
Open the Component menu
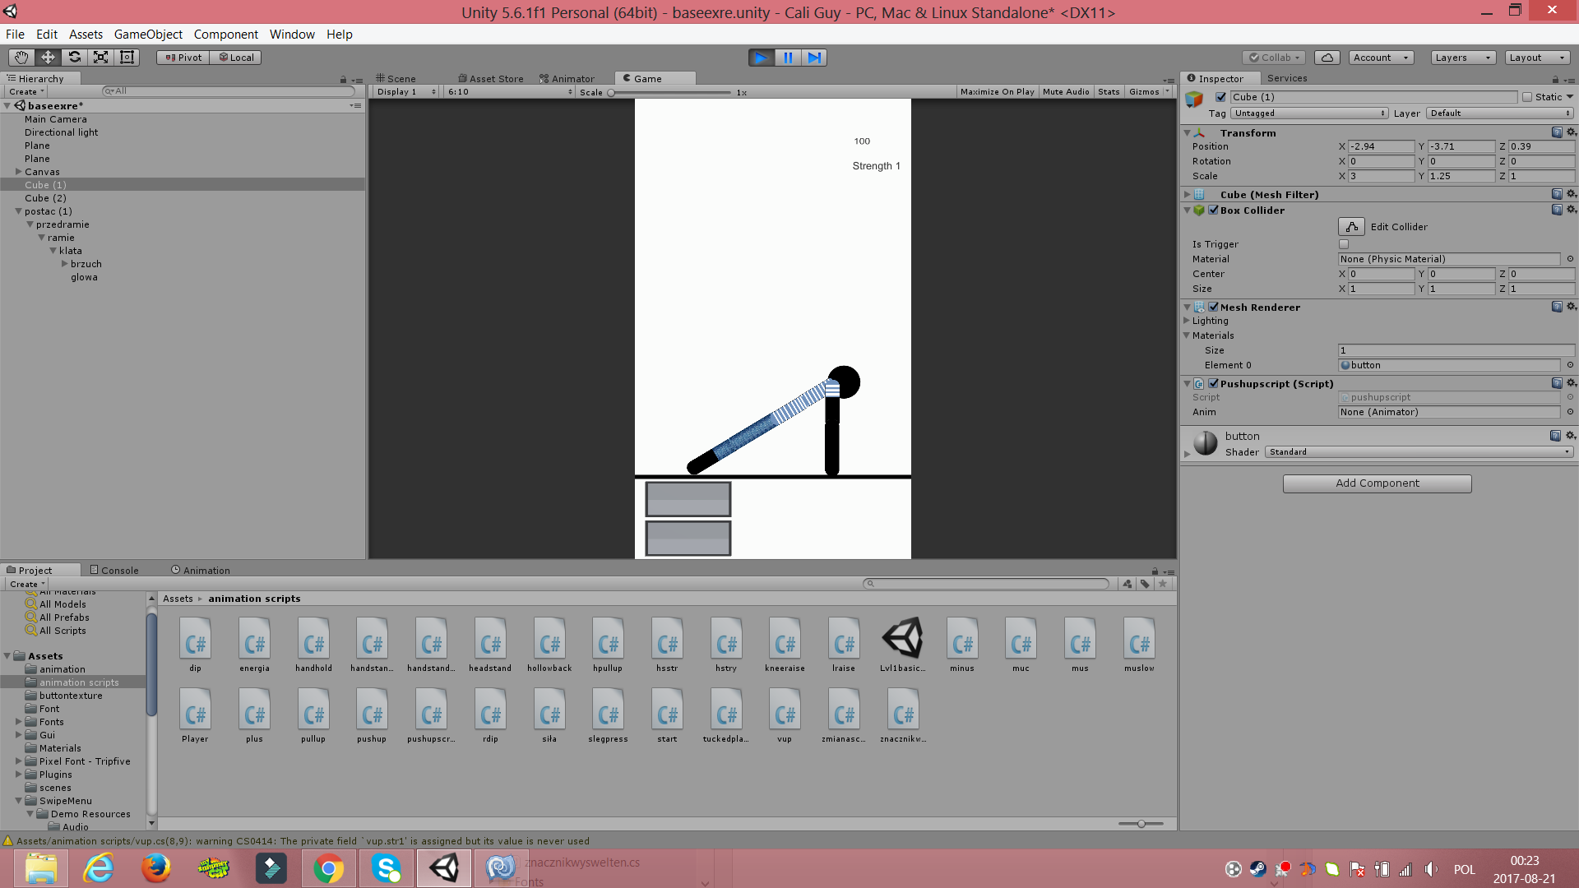pos(226,35)
